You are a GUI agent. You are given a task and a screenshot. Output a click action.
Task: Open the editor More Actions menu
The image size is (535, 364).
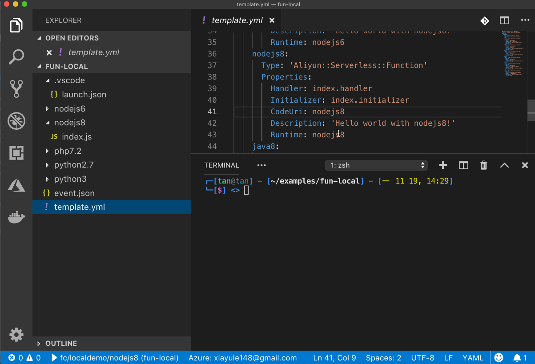(x=525, y=20)
